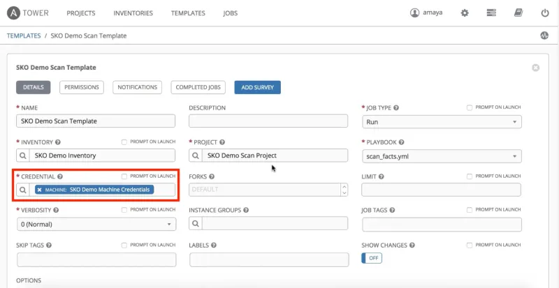This screenshot has height=288, width=559.
Task: Open the My View dashboard icon
Action: coord(492,13)
